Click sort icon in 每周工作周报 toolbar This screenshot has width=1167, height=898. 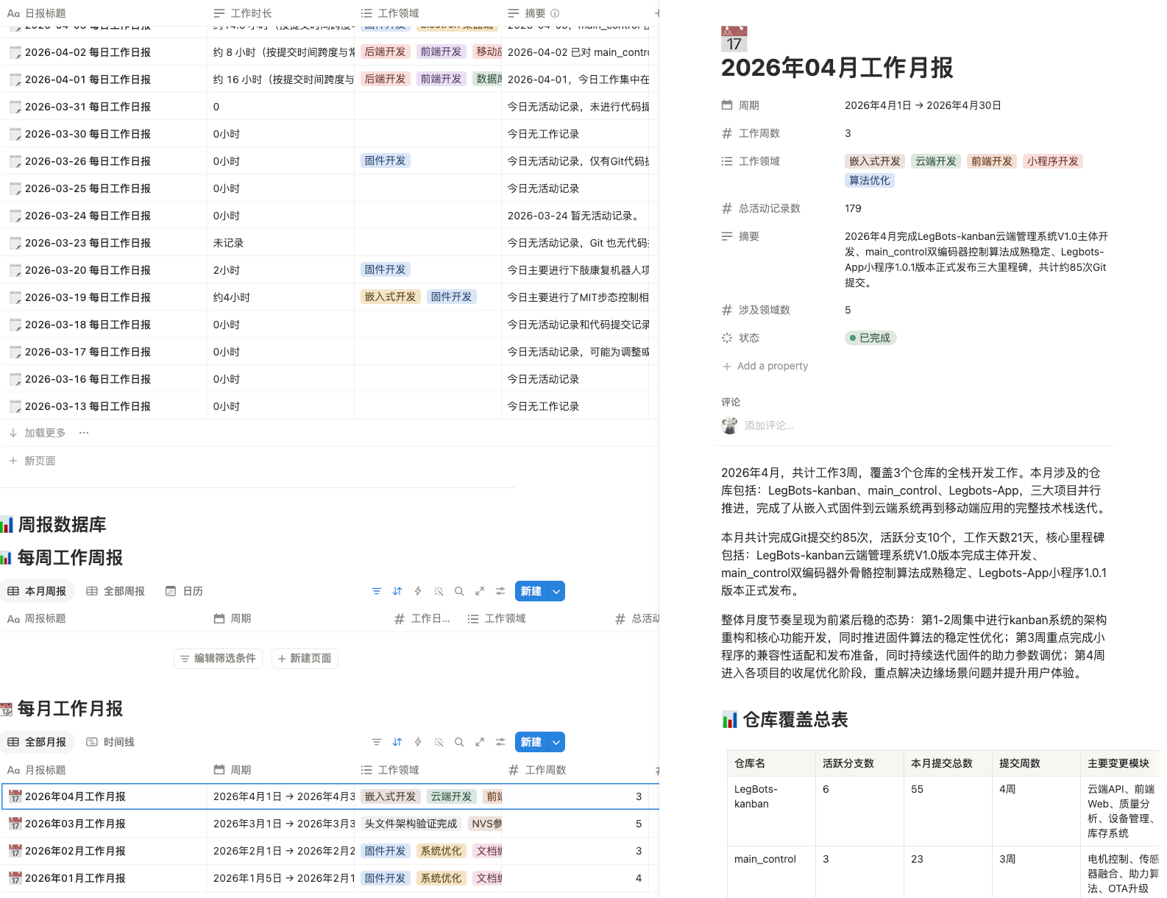(x=397, y=591)
